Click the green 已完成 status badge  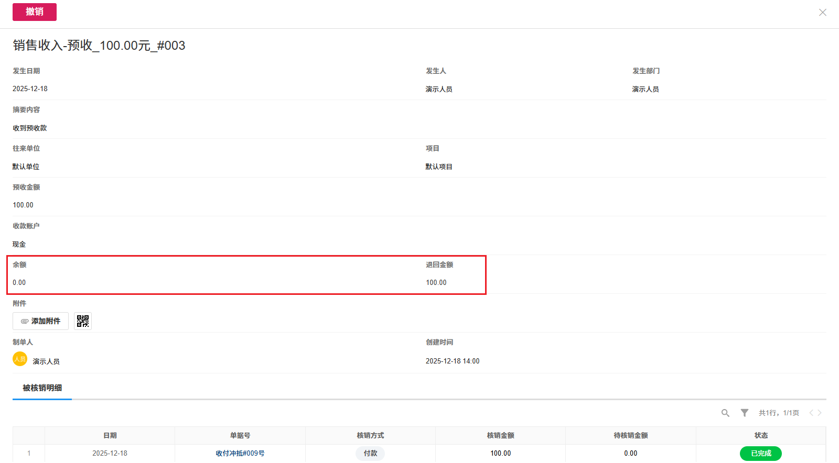click(760, 454)
